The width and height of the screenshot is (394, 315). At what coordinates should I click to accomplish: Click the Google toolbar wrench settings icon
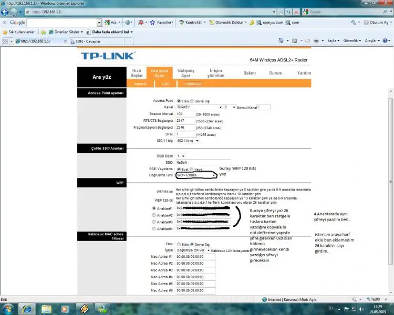354,23
